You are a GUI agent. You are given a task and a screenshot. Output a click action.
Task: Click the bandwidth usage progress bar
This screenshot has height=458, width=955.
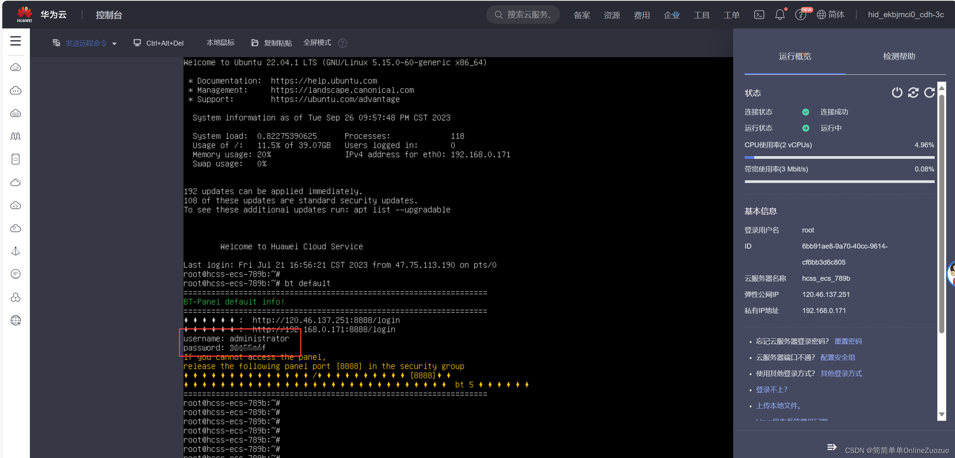pos(839,181)
